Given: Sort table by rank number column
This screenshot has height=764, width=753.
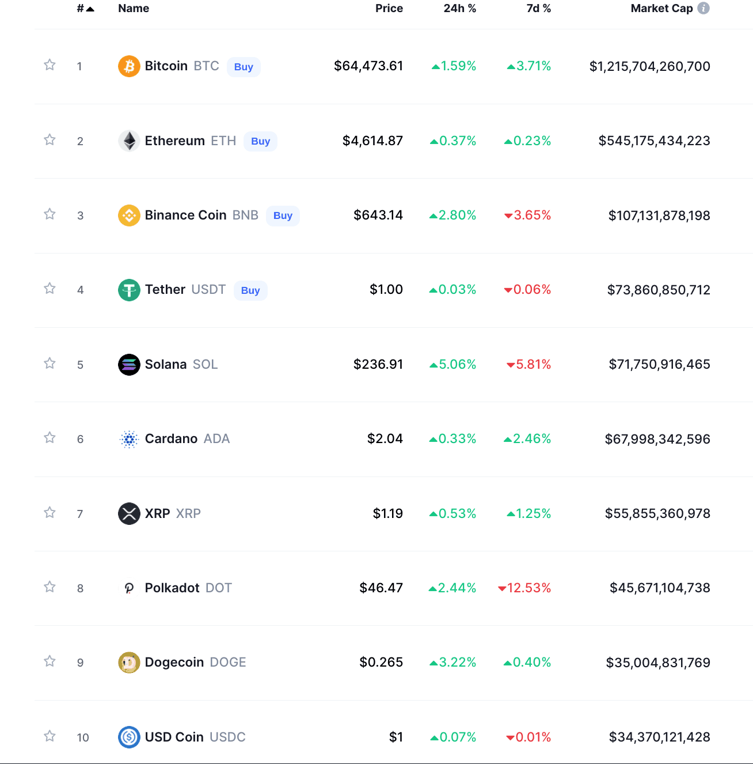Looking at the screenshot, I should [85, 8].
